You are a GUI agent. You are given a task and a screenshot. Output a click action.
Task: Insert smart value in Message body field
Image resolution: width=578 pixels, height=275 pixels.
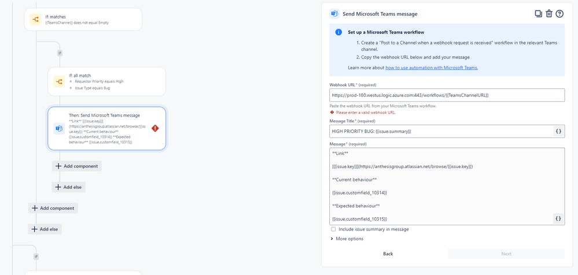[x=558, y=219]
